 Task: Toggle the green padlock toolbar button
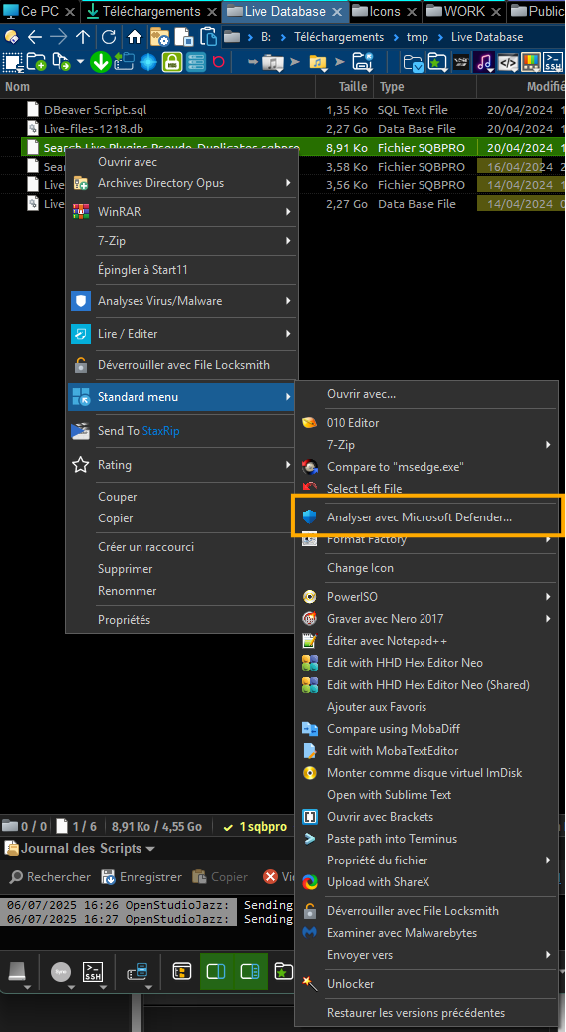pyautogui.click(x=172, y=62)
